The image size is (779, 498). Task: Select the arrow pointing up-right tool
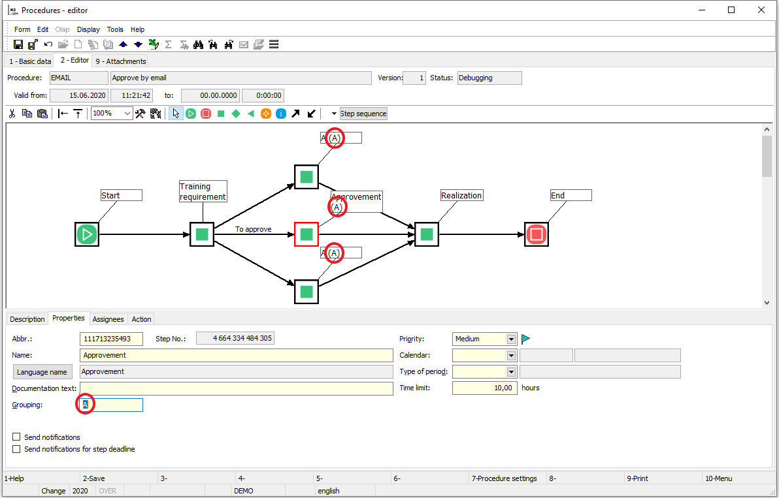[295, 114]
